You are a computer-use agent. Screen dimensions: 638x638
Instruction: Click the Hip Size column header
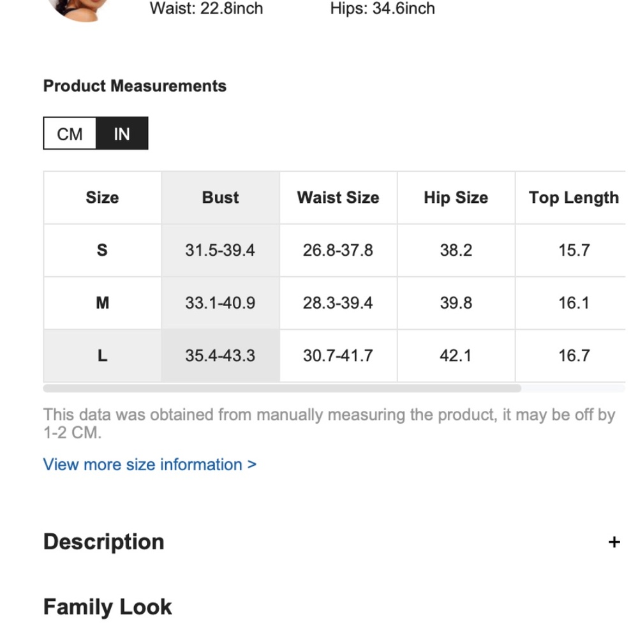click(x=456, y=198)
